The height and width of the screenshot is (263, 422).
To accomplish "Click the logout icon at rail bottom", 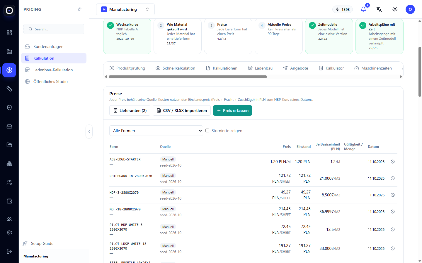I will click(x=9, y=251).
